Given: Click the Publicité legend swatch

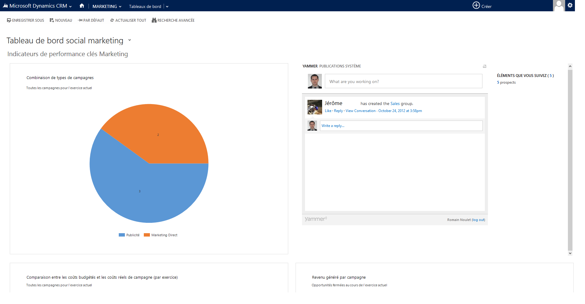Looking at the screenshot, I should coord(122,235).
